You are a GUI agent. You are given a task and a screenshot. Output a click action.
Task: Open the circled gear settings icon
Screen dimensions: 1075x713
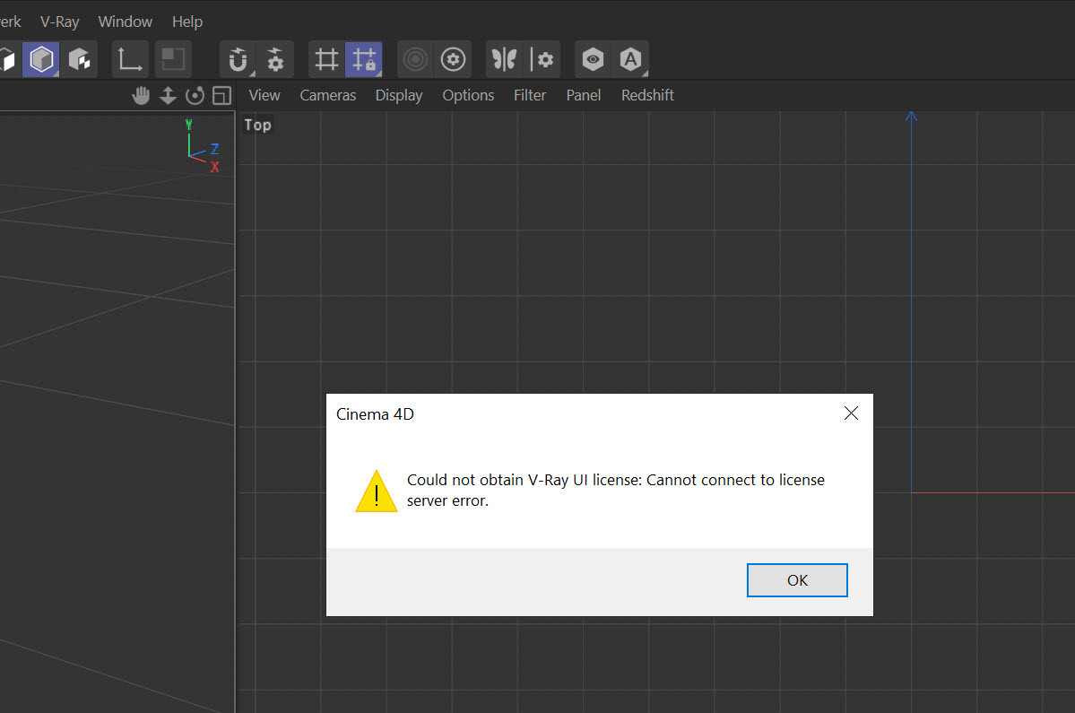(453, 60)
